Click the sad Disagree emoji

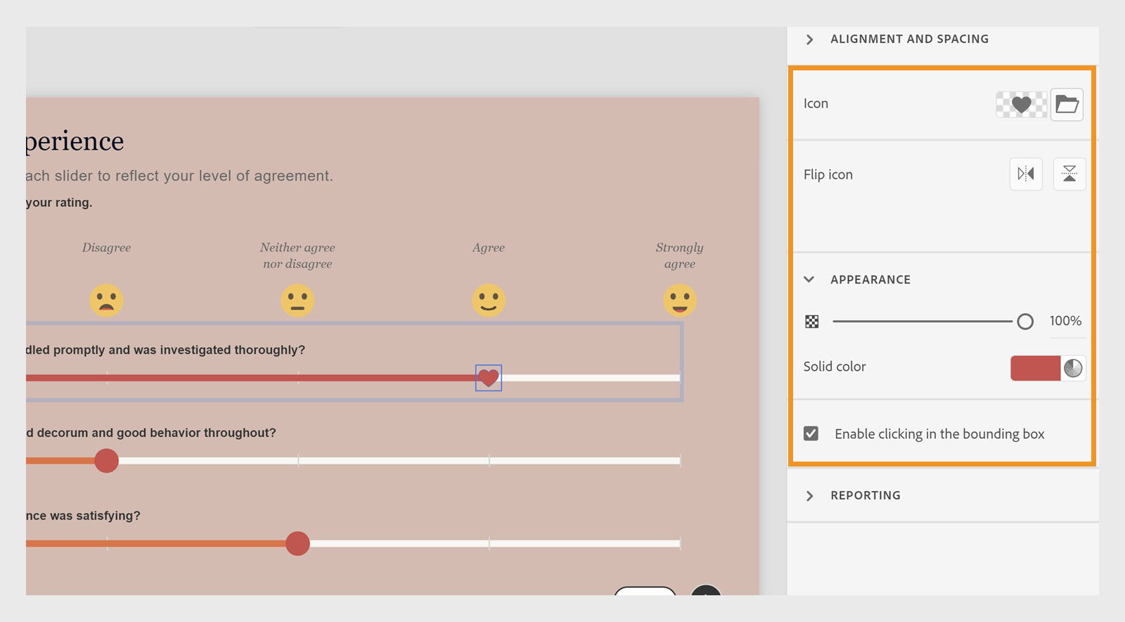point(106,300)
